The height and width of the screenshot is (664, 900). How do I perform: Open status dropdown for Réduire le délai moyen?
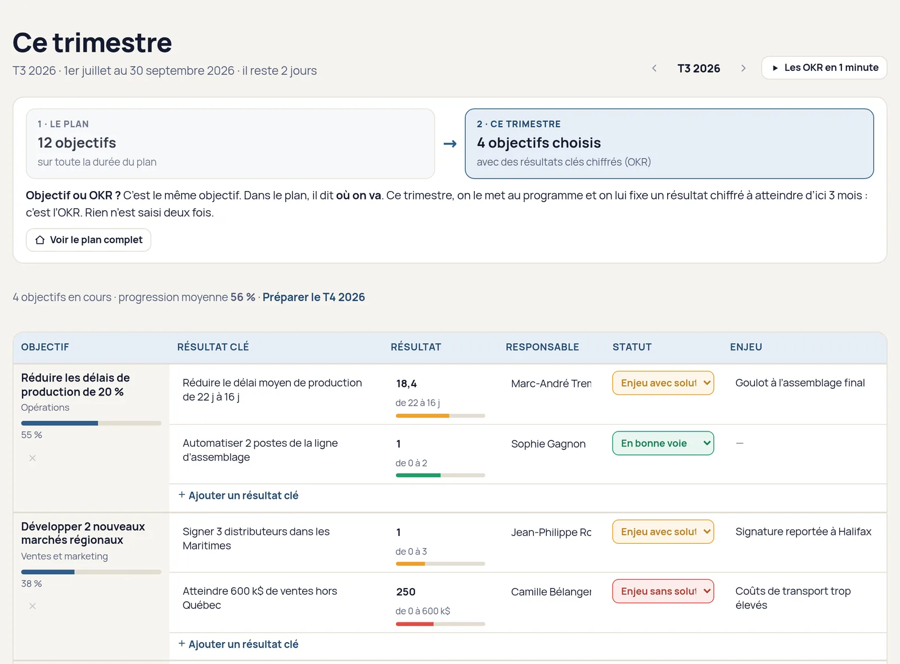pyautogui.click(x=663, y=383)
